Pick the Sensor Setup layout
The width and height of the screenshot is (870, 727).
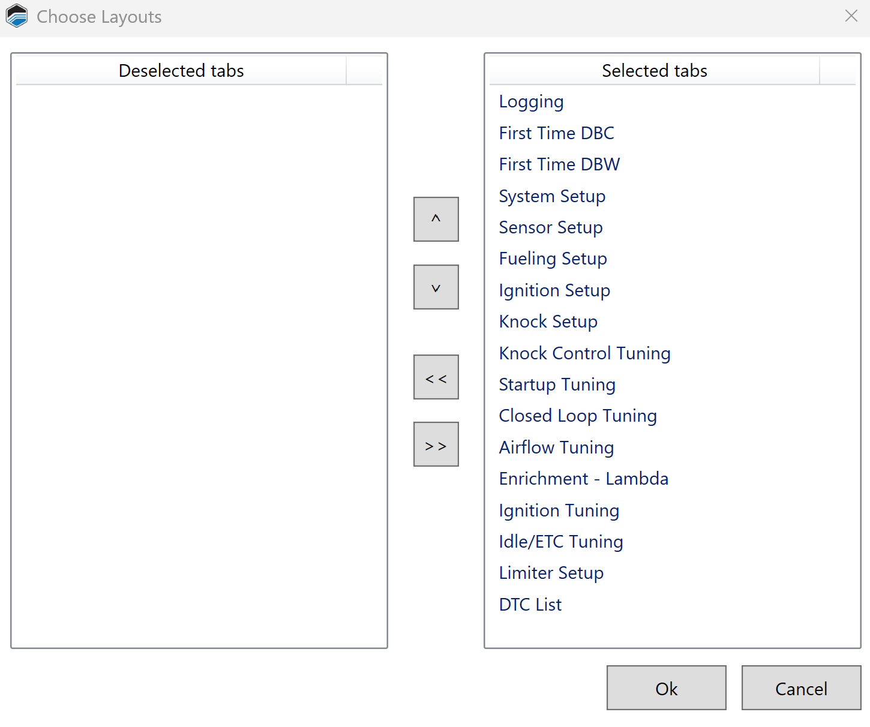pyautogui.click(x=550, y=227)
